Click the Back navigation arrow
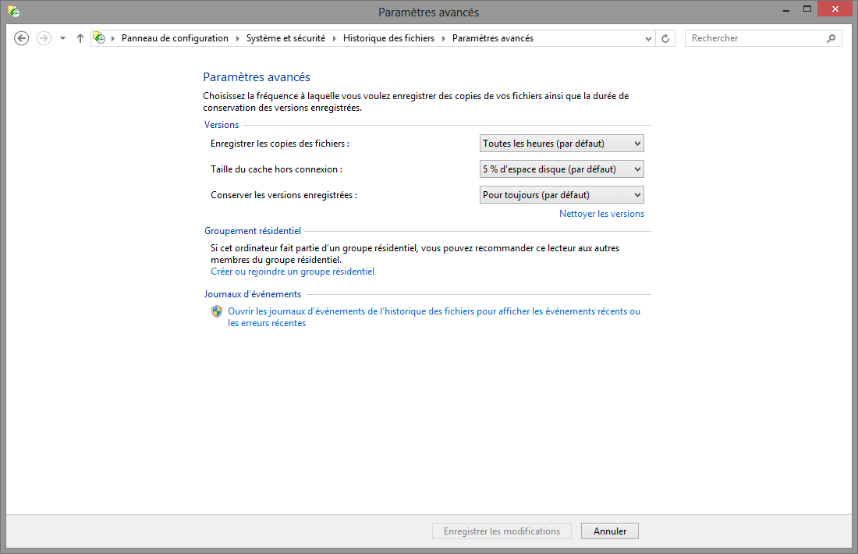The height and width of the screenshot is (554, 858). pos(21,38)
